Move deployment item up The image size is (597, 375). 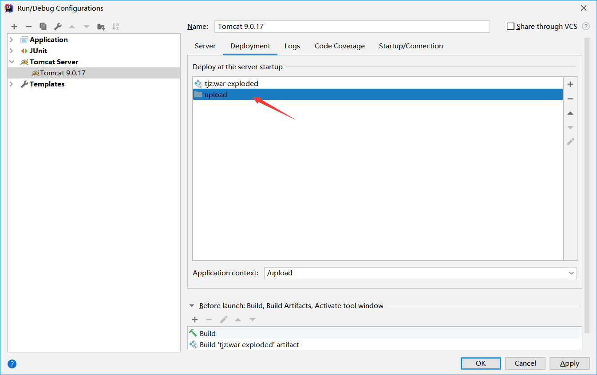click(570, 113)
